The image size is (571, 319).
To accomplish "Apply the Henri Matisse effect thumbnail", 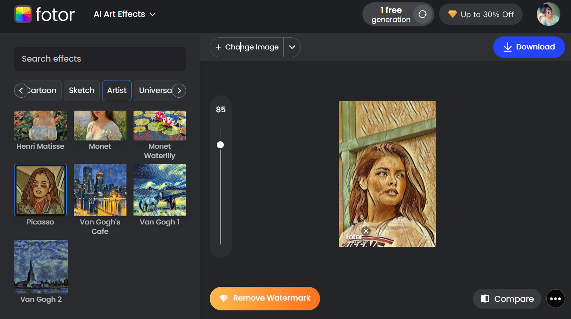I will [40, 126].
